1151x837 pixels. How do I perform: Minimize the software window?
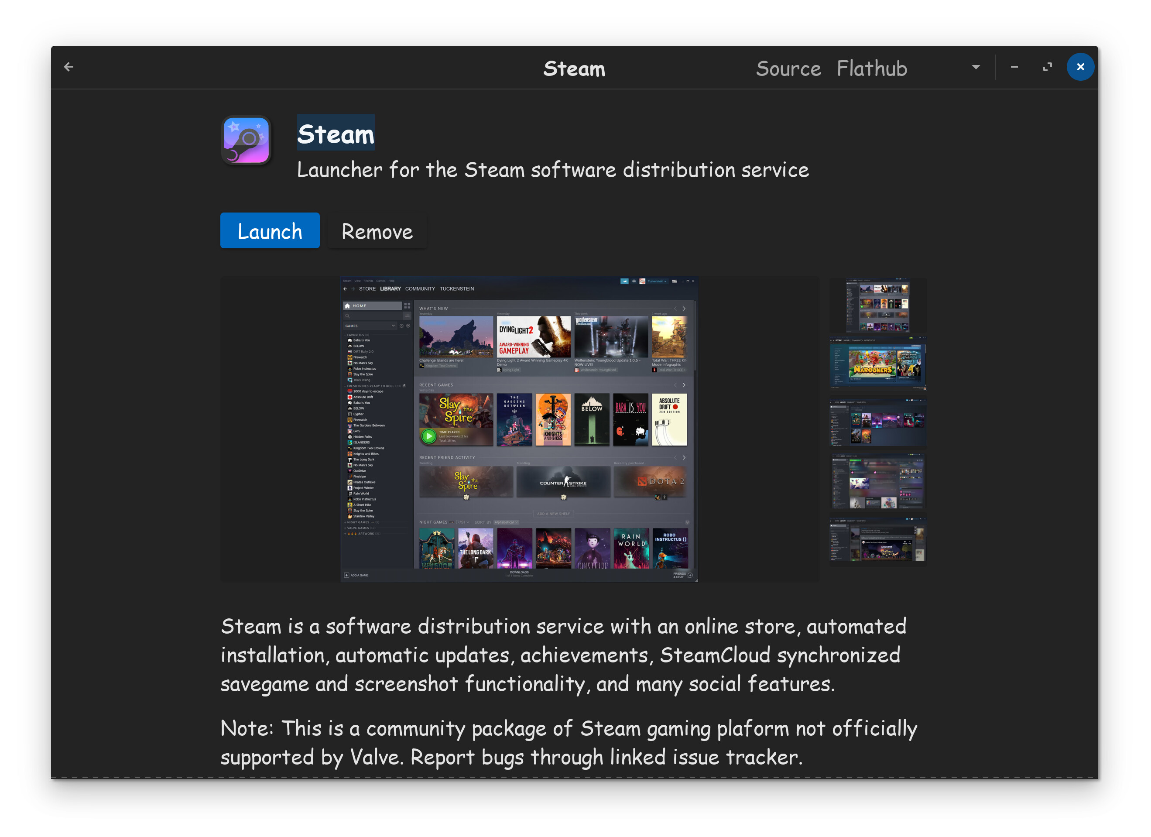pos(1014,67)
